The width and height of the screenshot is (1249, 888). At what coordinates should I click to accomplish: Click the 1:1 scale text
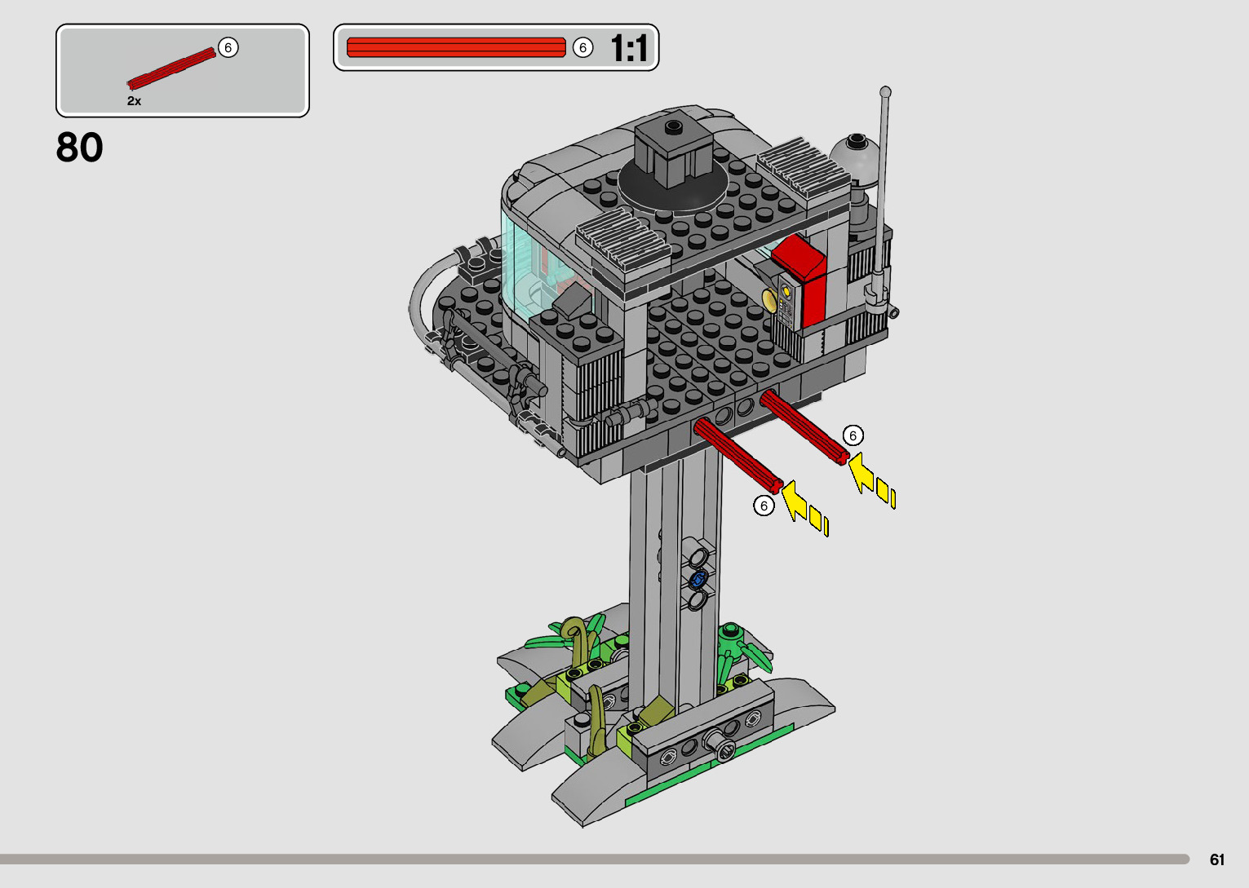[628, 49]
